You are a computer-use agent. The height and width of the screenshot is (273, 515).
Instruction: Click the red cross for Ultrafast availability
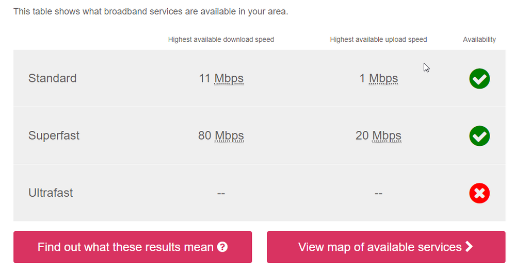(x=479, y=194)
